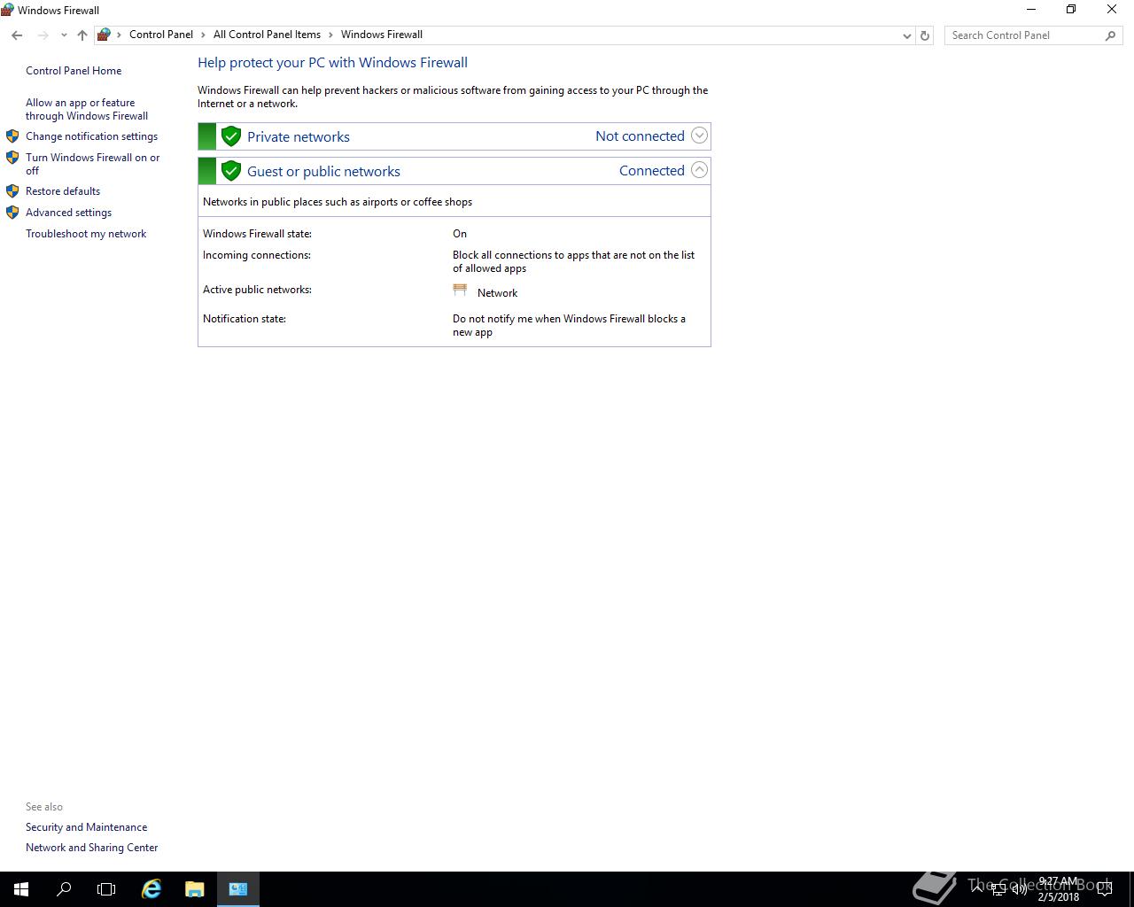This screenshot has height=907, width=1134.
Task: Launch Internet Explorer from taskbar
Action: tap(151, 889)
